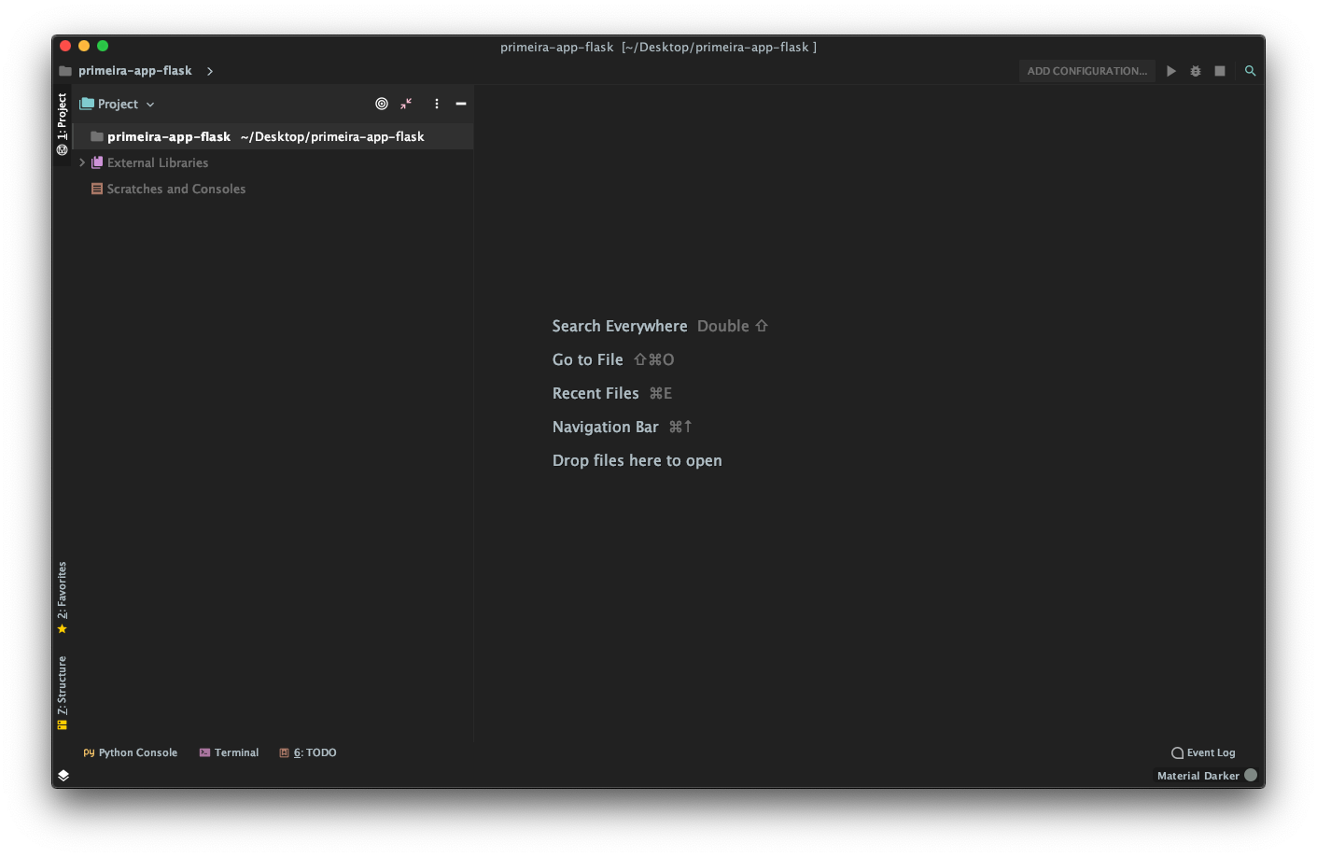Click the Search Everywhere hint text

[x=620, y=326]
